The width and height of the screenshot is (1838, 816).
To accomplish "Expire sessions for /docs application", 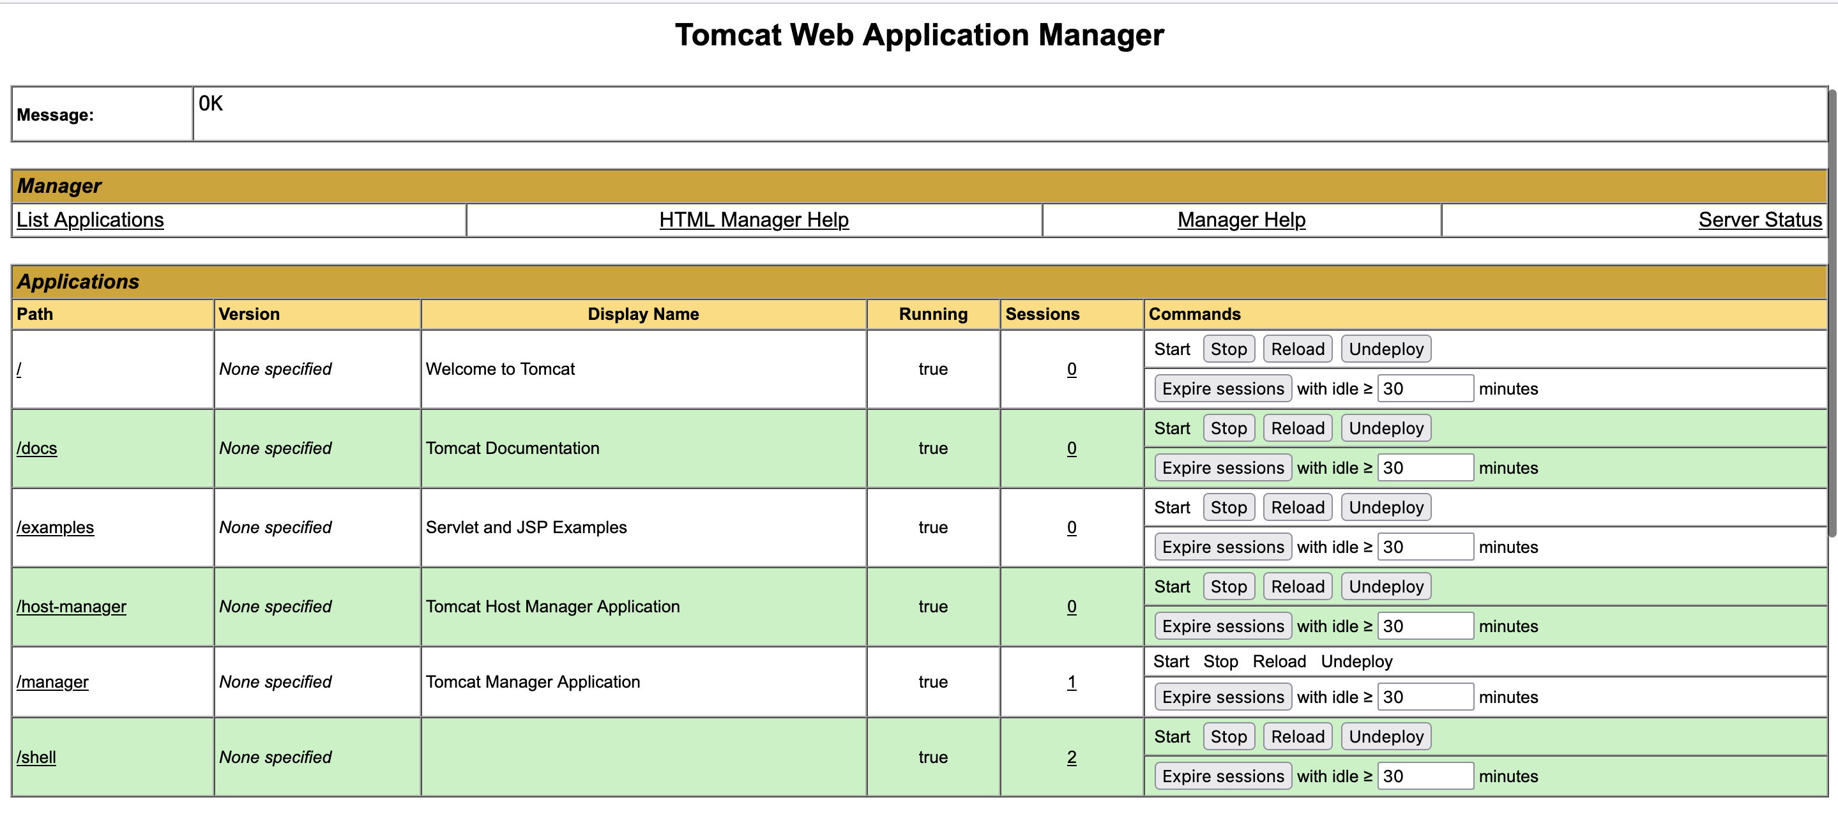I will (1222, 468).
